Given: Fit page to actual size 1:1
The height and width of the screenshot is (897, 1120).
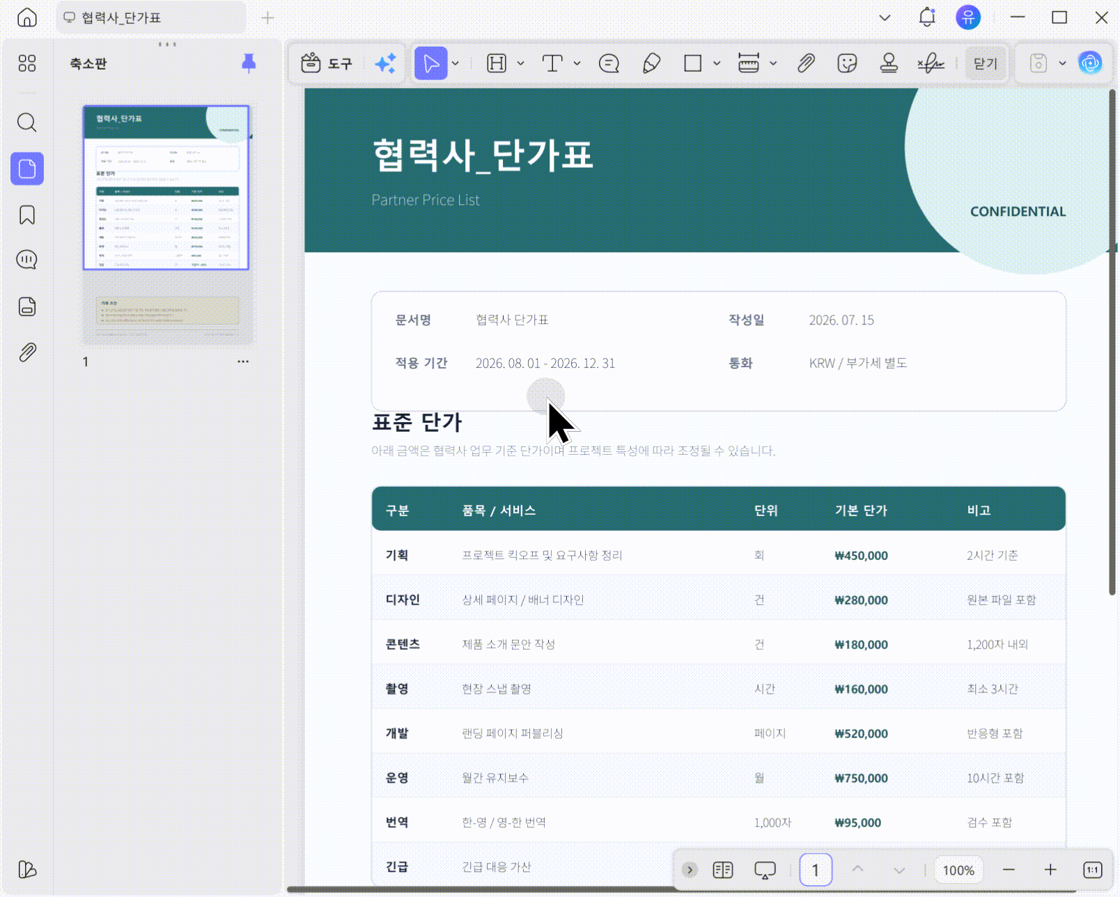Looking at the screenshot, I should pos(1093,870).
